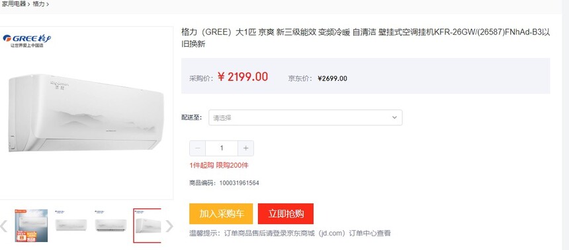The width and height of the screenshot is (569, 250).
Task: Click the main air conditioner product image
Action: (86, 113)
